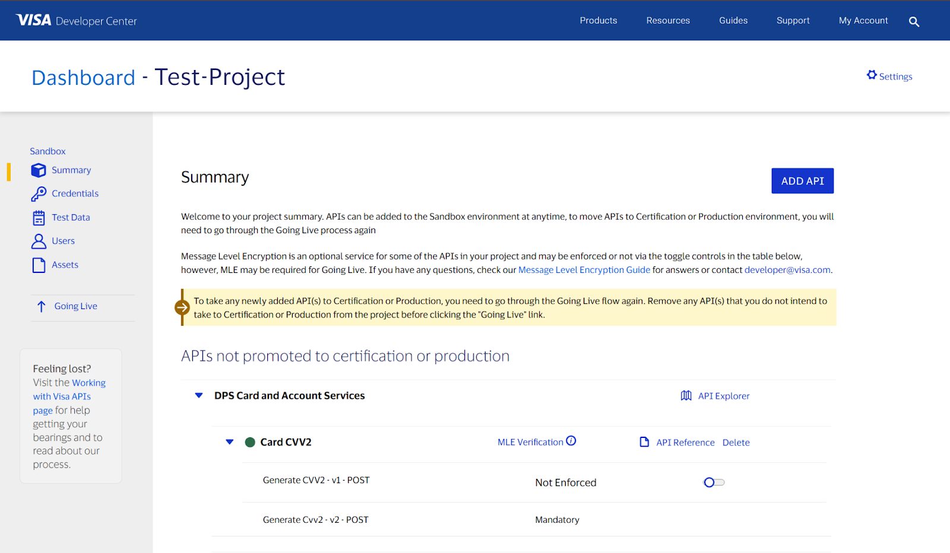Click the API Explorer map icon
The height and width of the screenshot is (553, 950).
coord(686,396)
